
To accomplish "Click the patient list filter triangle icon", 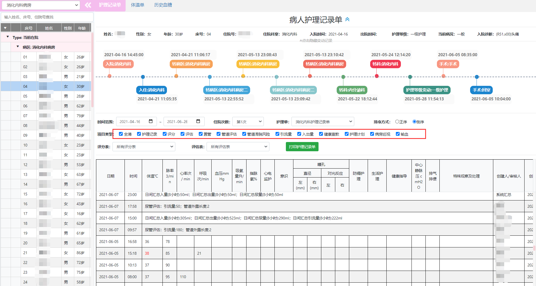I will click(x=5, y=28).
